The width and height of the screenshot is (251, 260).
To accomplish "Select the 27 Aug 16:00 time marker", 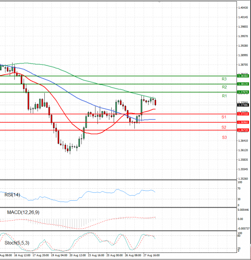I will click(151, 255).
